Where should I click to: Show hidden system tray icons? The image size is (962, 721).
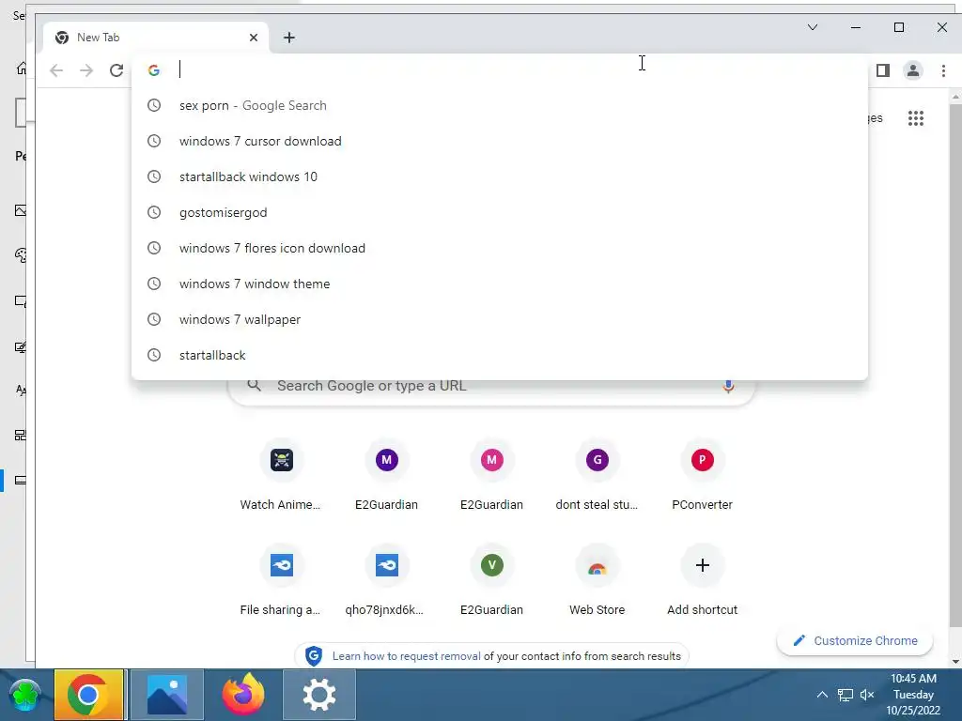point(822,695)
